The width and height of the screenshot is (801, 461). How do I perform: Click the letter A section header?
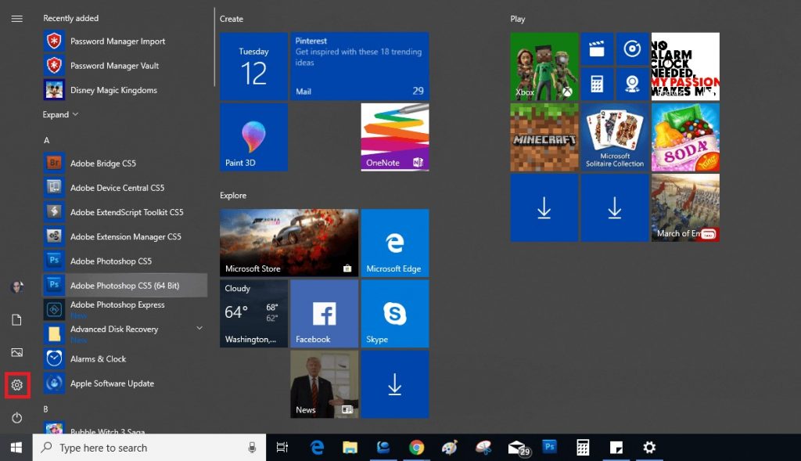click(46, 140)
